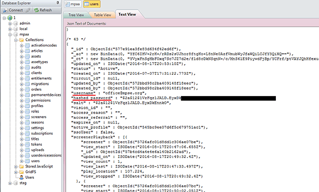Click the permanentdevices collection icon
Screen dimensions: 319x192
27,95
